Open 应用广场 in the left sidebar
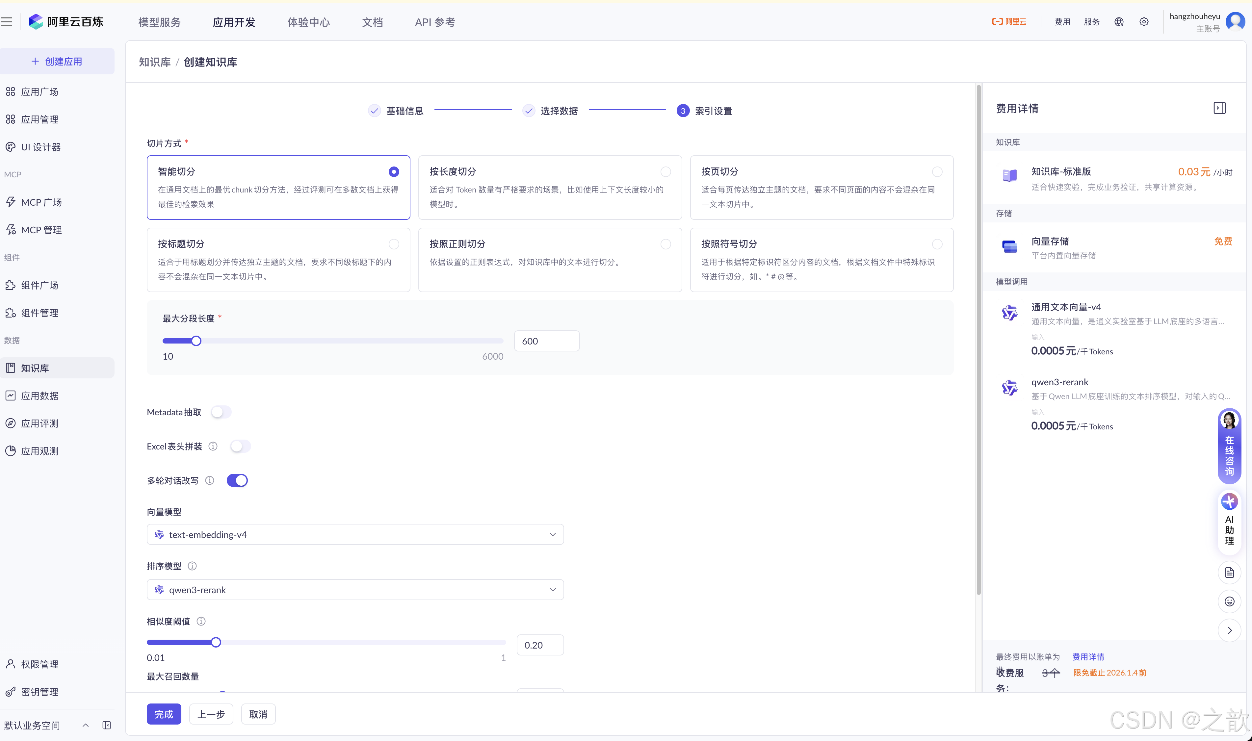Viewport: 1252px width, 741px height. [x=39, y=91]
